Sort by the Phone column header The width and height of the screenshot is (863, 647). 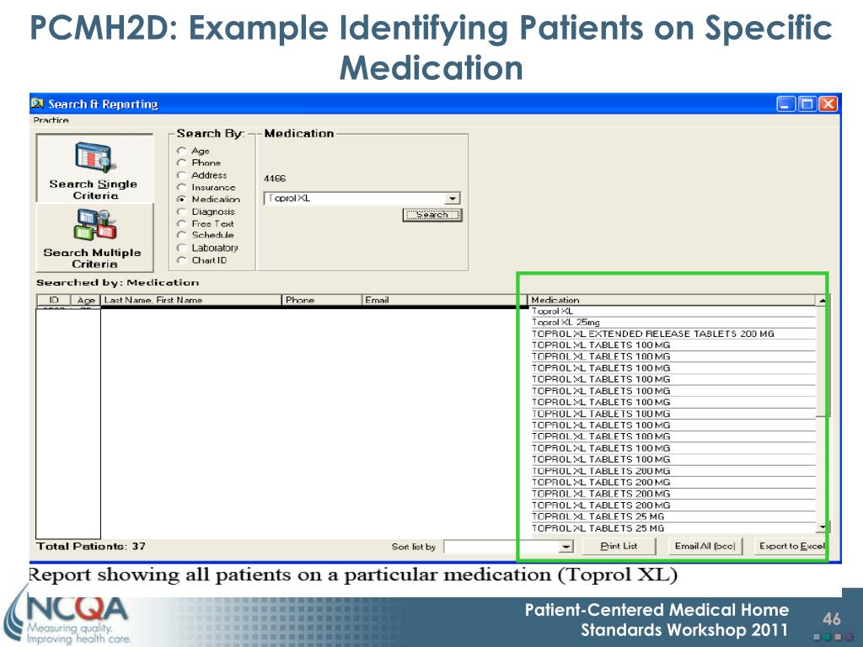[322, 300]
